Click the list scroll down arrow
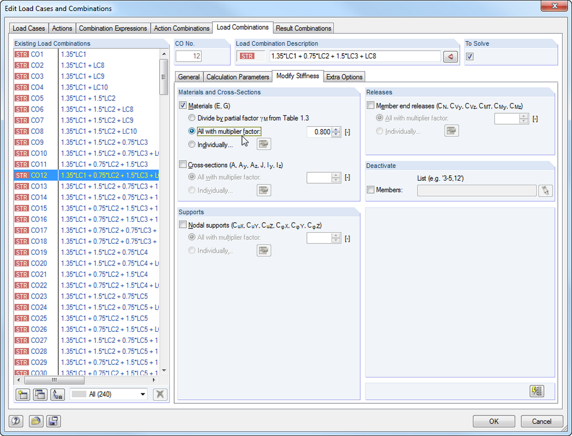 coord(164,370)
